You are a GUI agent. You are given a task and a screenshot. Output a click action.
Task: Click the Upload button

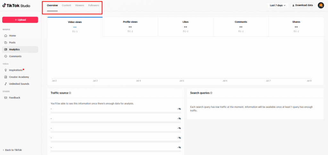coord(20,20)
